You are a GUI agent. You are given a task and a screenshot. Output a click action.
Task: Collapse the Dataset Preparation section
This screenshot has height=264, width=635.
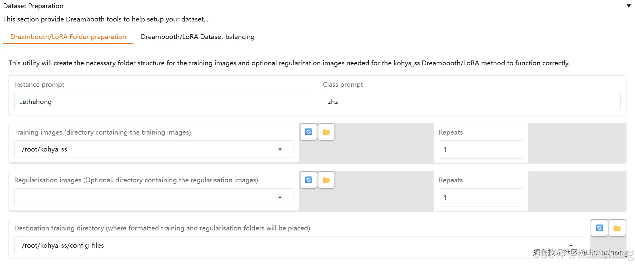point(629,6)
